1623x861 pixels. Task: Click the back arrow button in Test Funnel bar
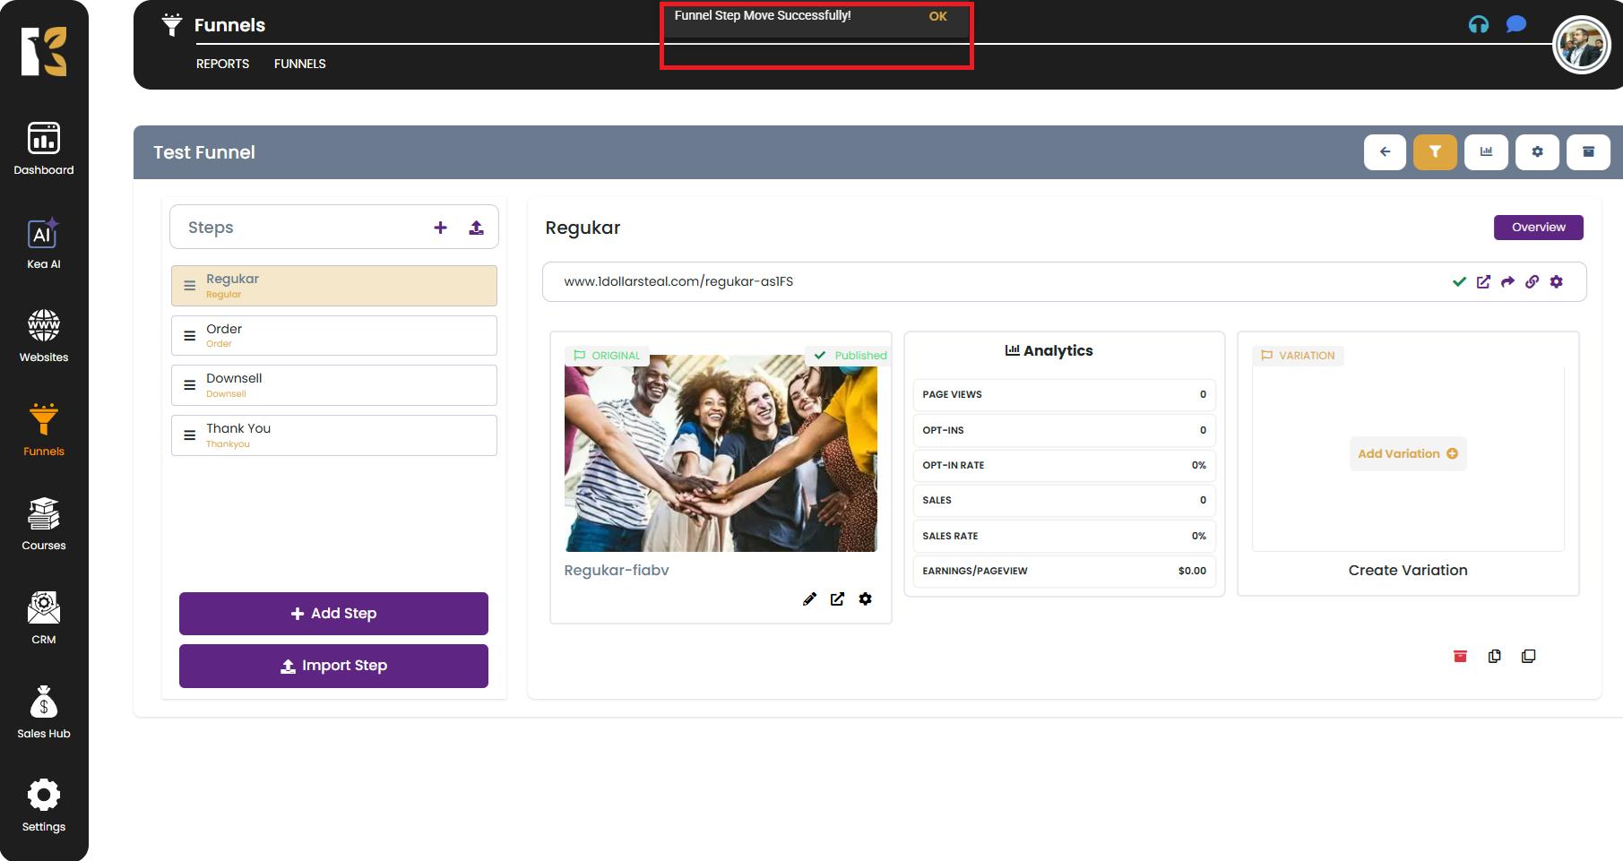click(1385, 152)
